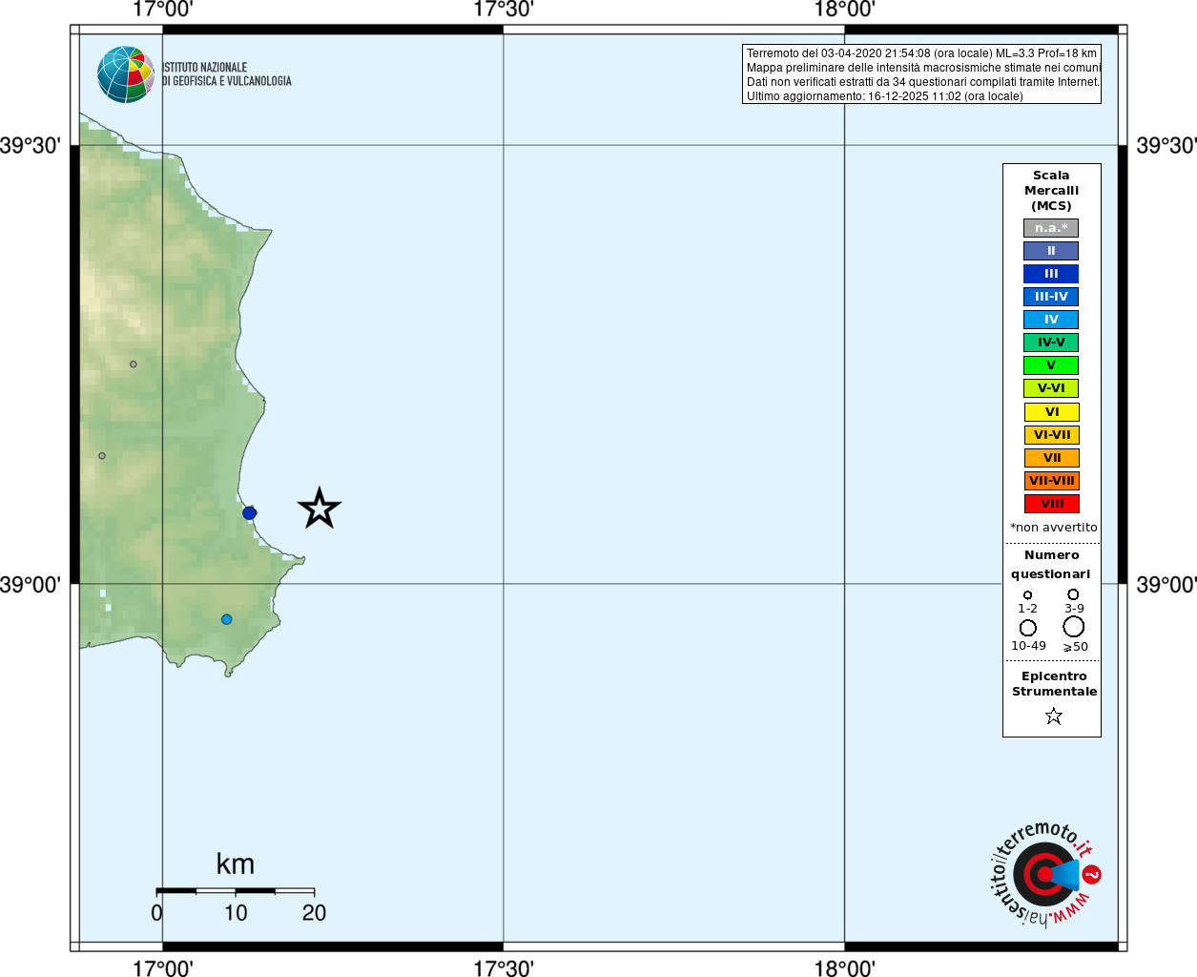This screenshot has width=1197, height=977.
Task: Click the Mappa preliminare delle intensità line
Action: pos(923,68)
